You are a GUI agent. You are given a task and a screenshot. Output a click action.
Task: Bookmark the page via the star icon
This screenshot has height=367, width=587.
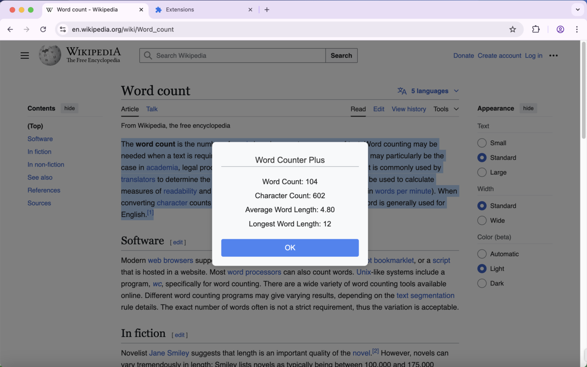(x=512, y=29)
